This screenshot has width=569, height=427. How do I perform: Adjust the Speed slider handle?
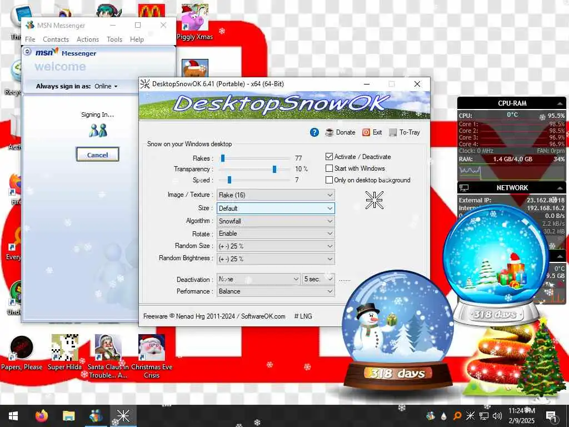click(x=229, y=180)
